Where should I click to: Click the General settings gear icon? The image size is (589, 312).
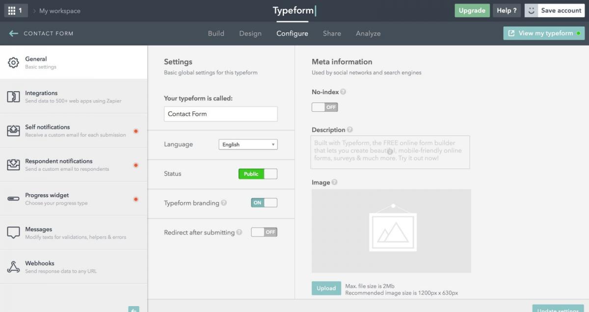[x=13, y=63]
